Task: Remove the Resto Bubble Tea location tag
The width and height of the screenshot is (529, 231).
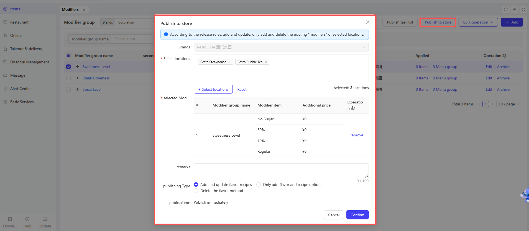Action: coord(266,62)
